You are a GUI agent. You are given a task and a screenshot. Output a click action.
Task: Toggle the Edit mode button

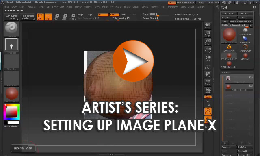click(x=40, y=17)
